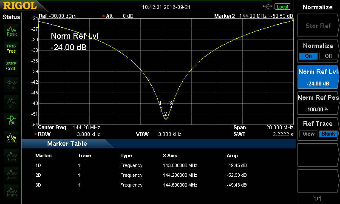Select the Marker Table tab header
Image resolution: width=340 pixels, height=204 pixels.
click(67, 144)
